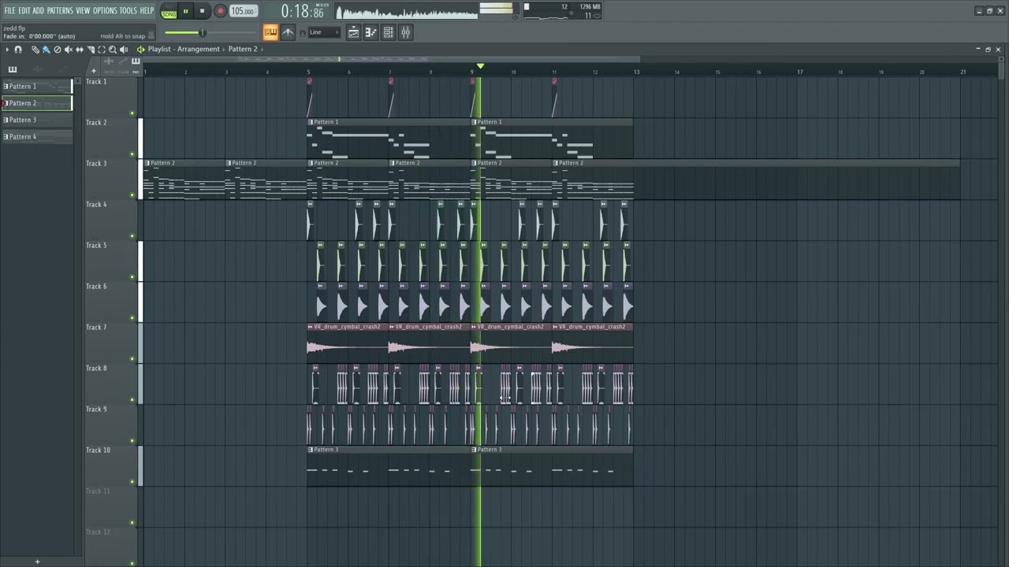
Task: Mute Track 7 via its green dot
Action: tap(132, 358)
